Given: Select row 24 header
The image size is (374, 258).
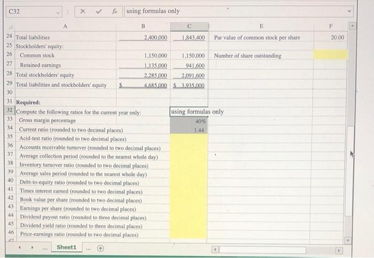Looking at the screenshot, I should (x=9, y=36).
